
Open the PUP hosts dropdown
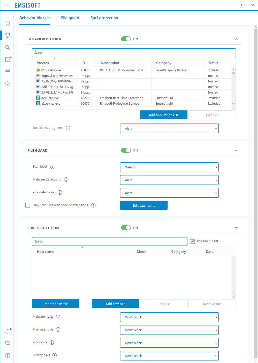(169, 343)
